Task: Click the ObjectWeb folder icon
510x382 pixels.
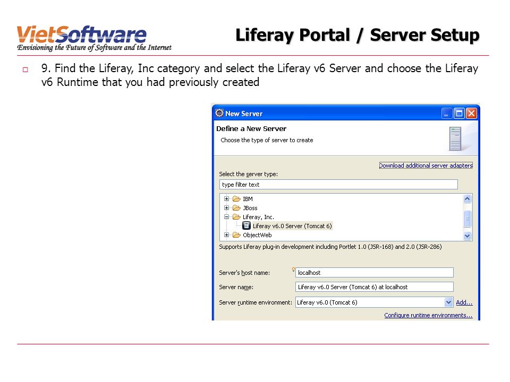Action: (236, 235)
